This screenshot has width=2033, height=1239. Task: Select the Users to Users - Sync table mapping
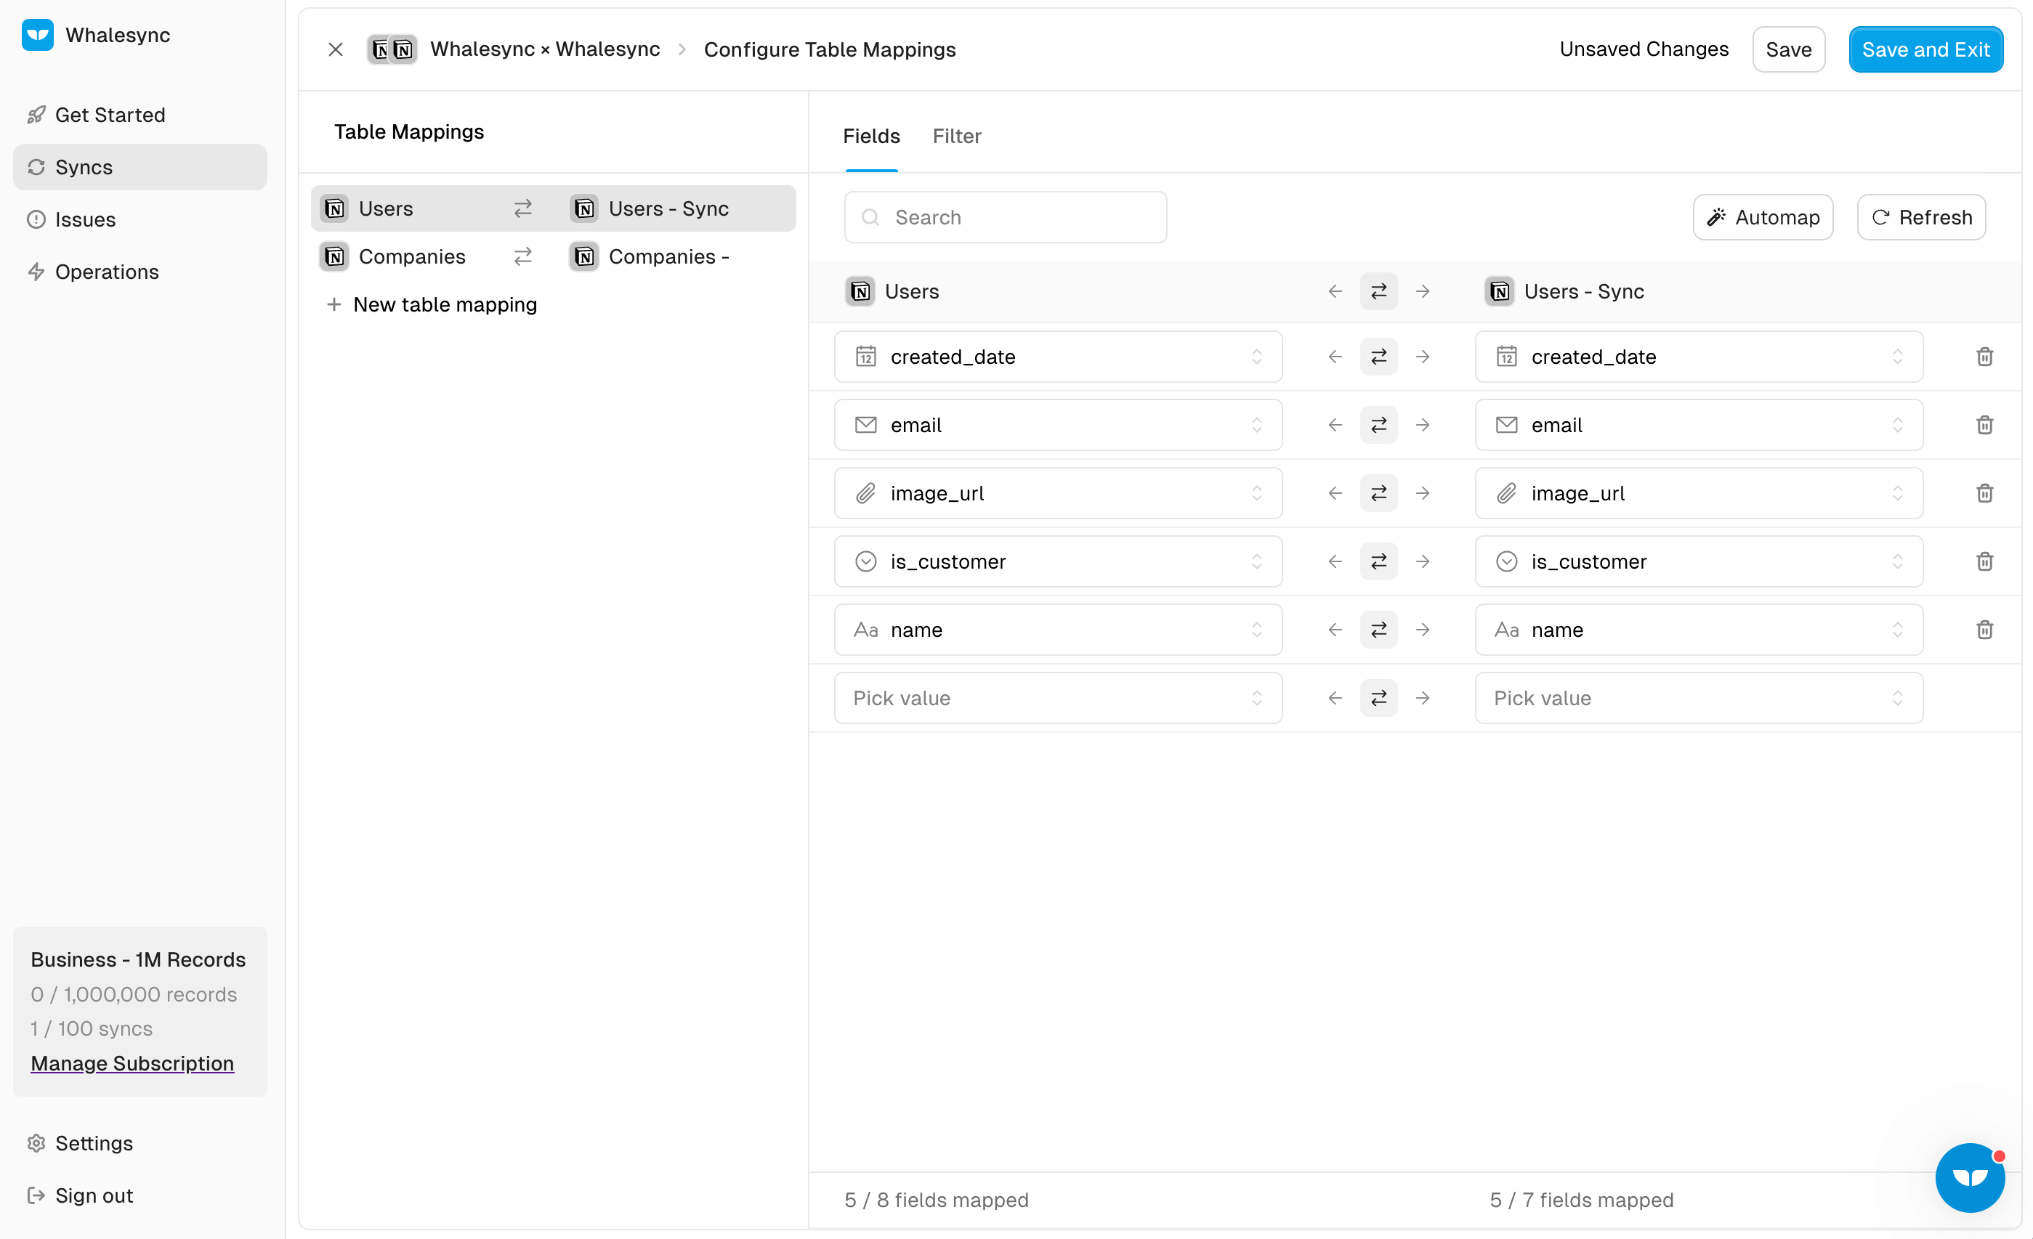coord(553,208)
